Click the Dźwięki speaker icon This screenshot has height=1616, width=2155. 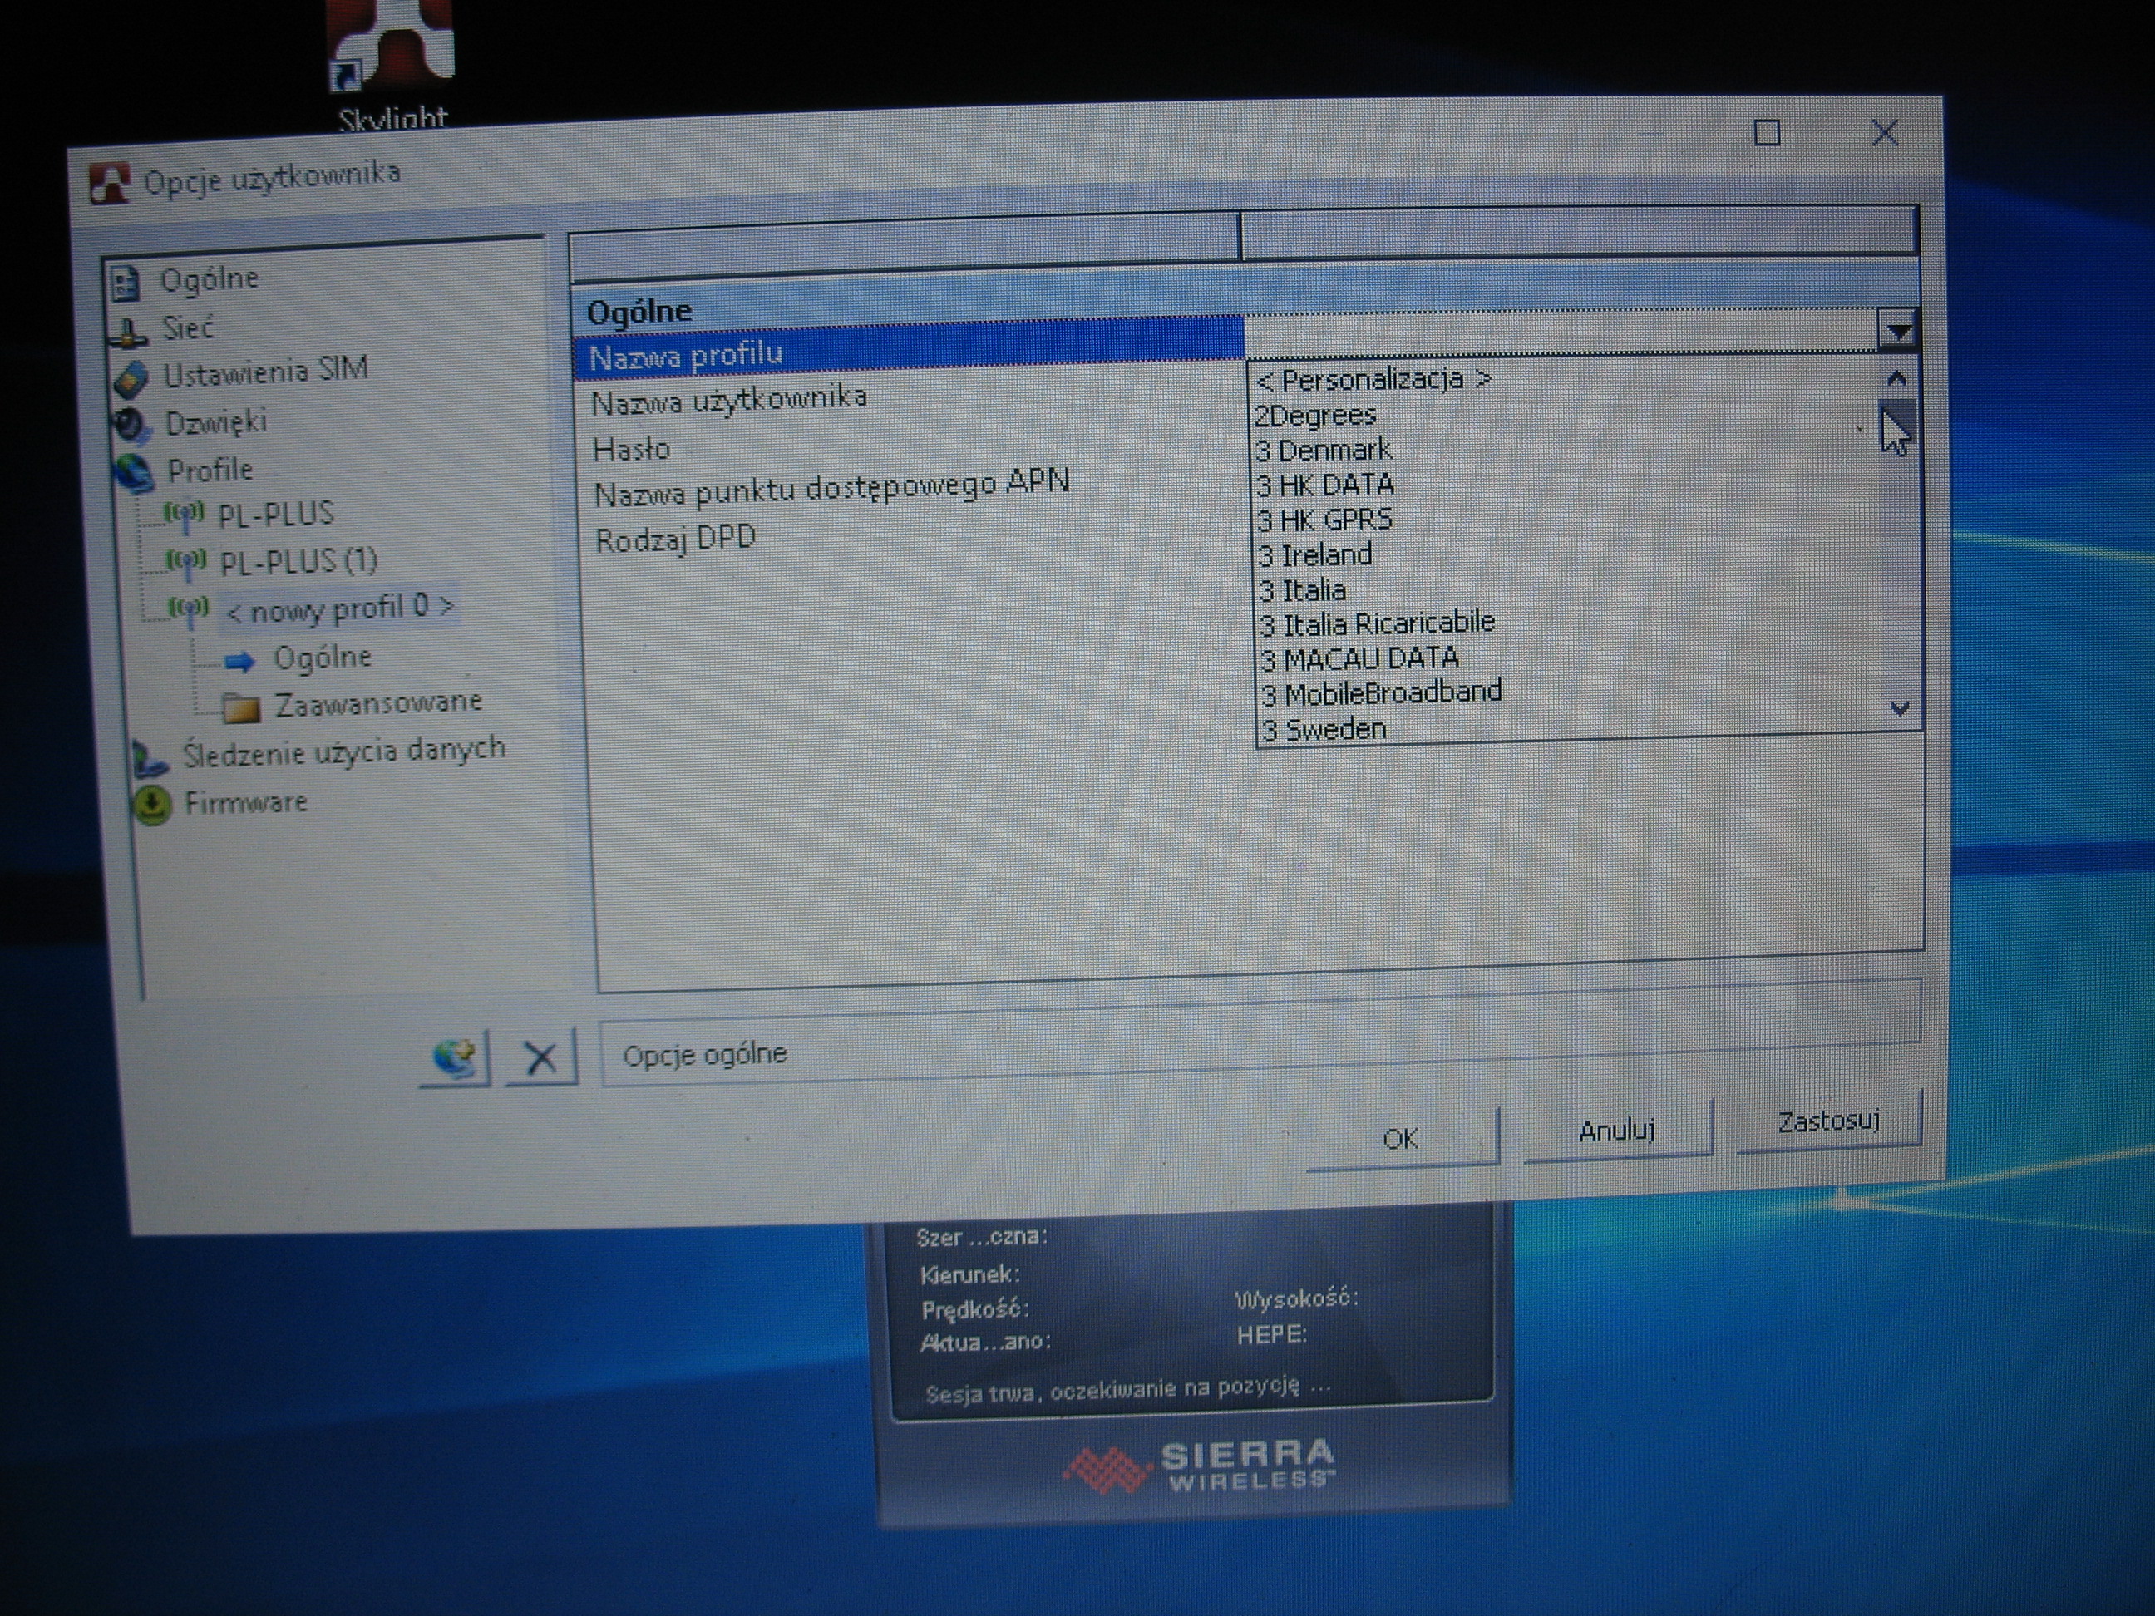point(131,425)
